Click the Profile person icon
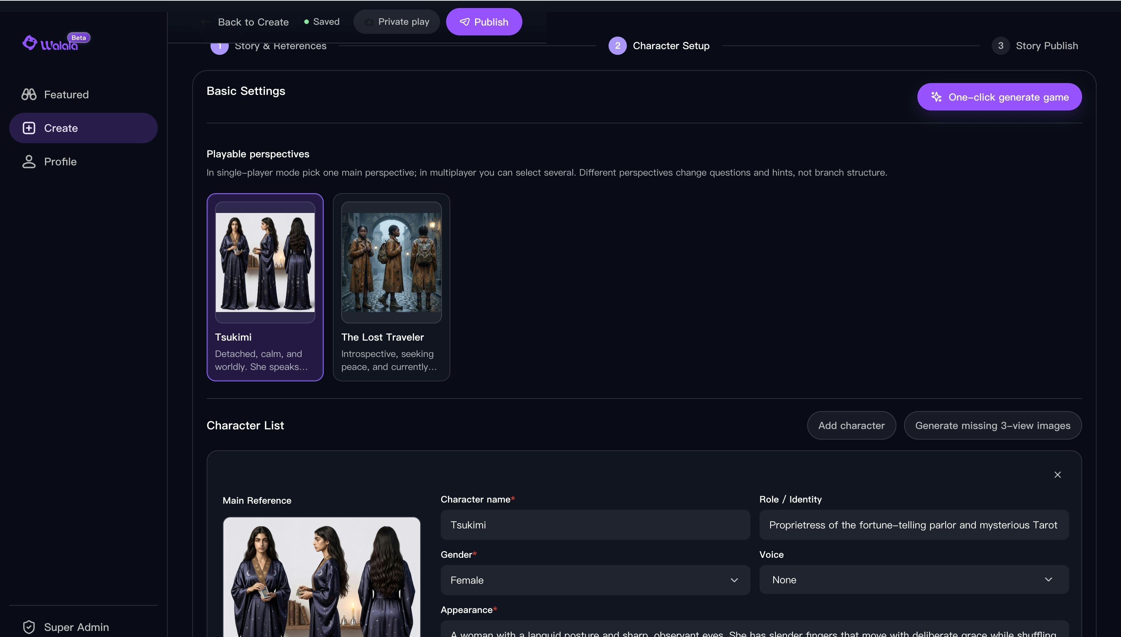 pos(29,162)
